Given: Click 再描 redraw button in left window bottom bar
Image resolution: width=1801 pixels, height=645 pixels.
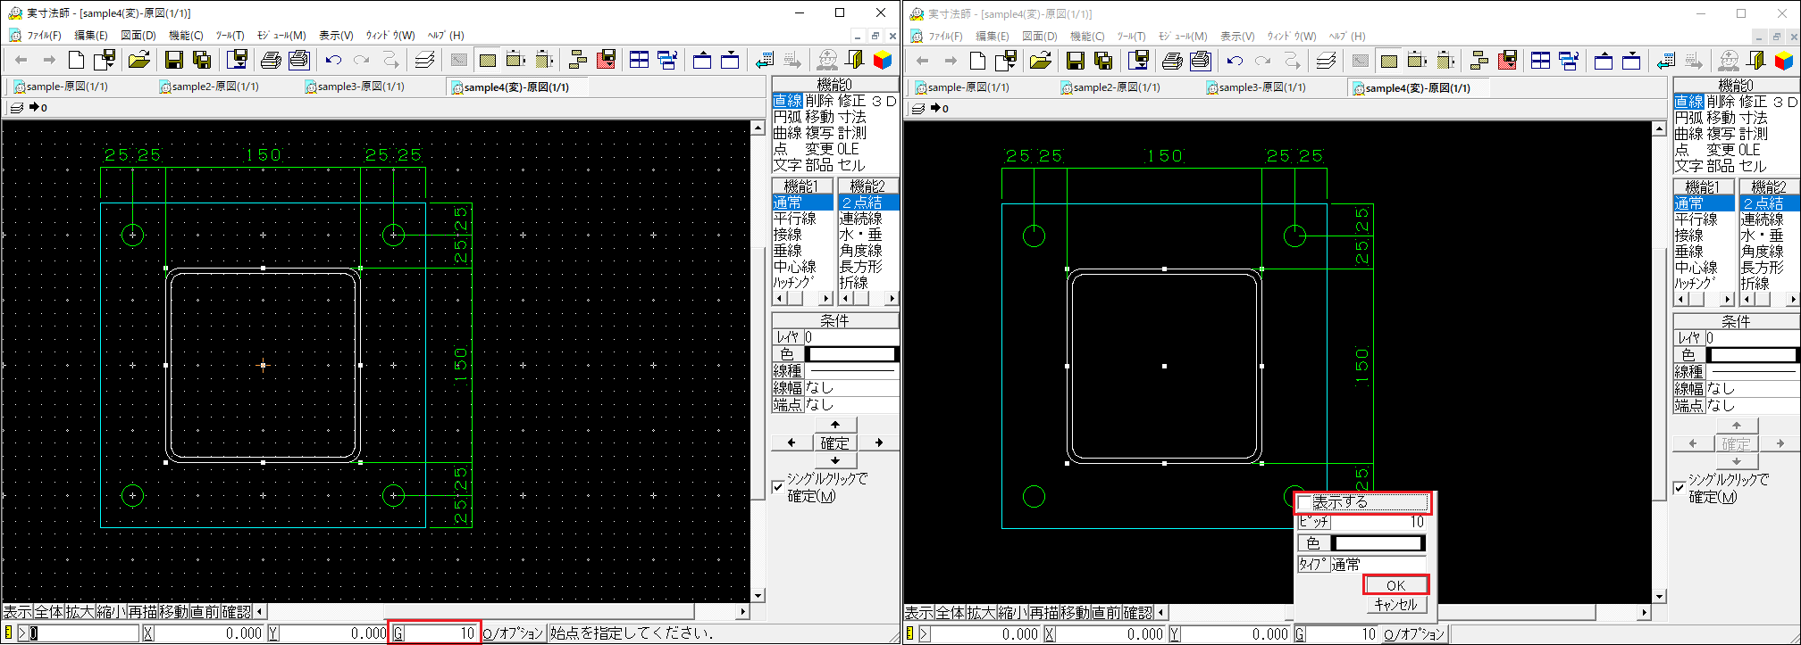Looking at the screenshot, I should click(x=143, y=612).
